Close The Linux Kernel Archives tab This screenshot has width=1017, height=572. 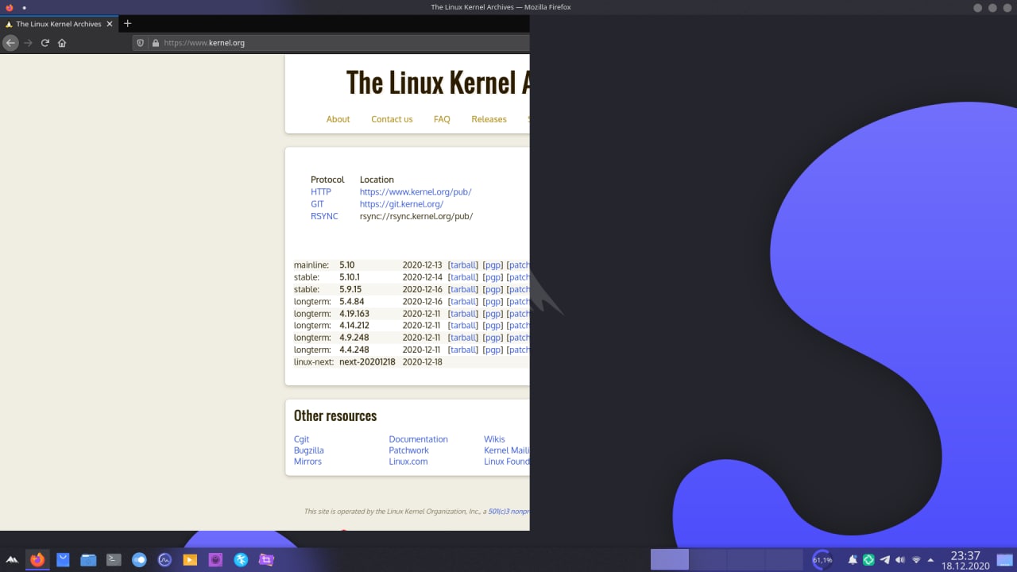[x=110, y=24]
